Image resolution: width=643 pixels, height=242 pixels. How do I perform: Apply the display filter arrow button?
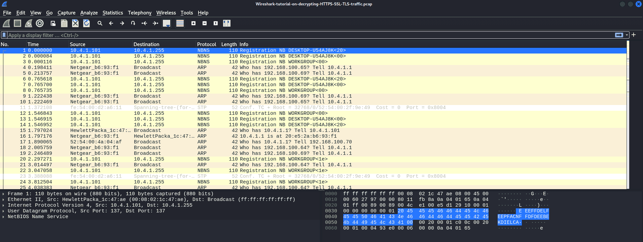(x=619, y=35)
